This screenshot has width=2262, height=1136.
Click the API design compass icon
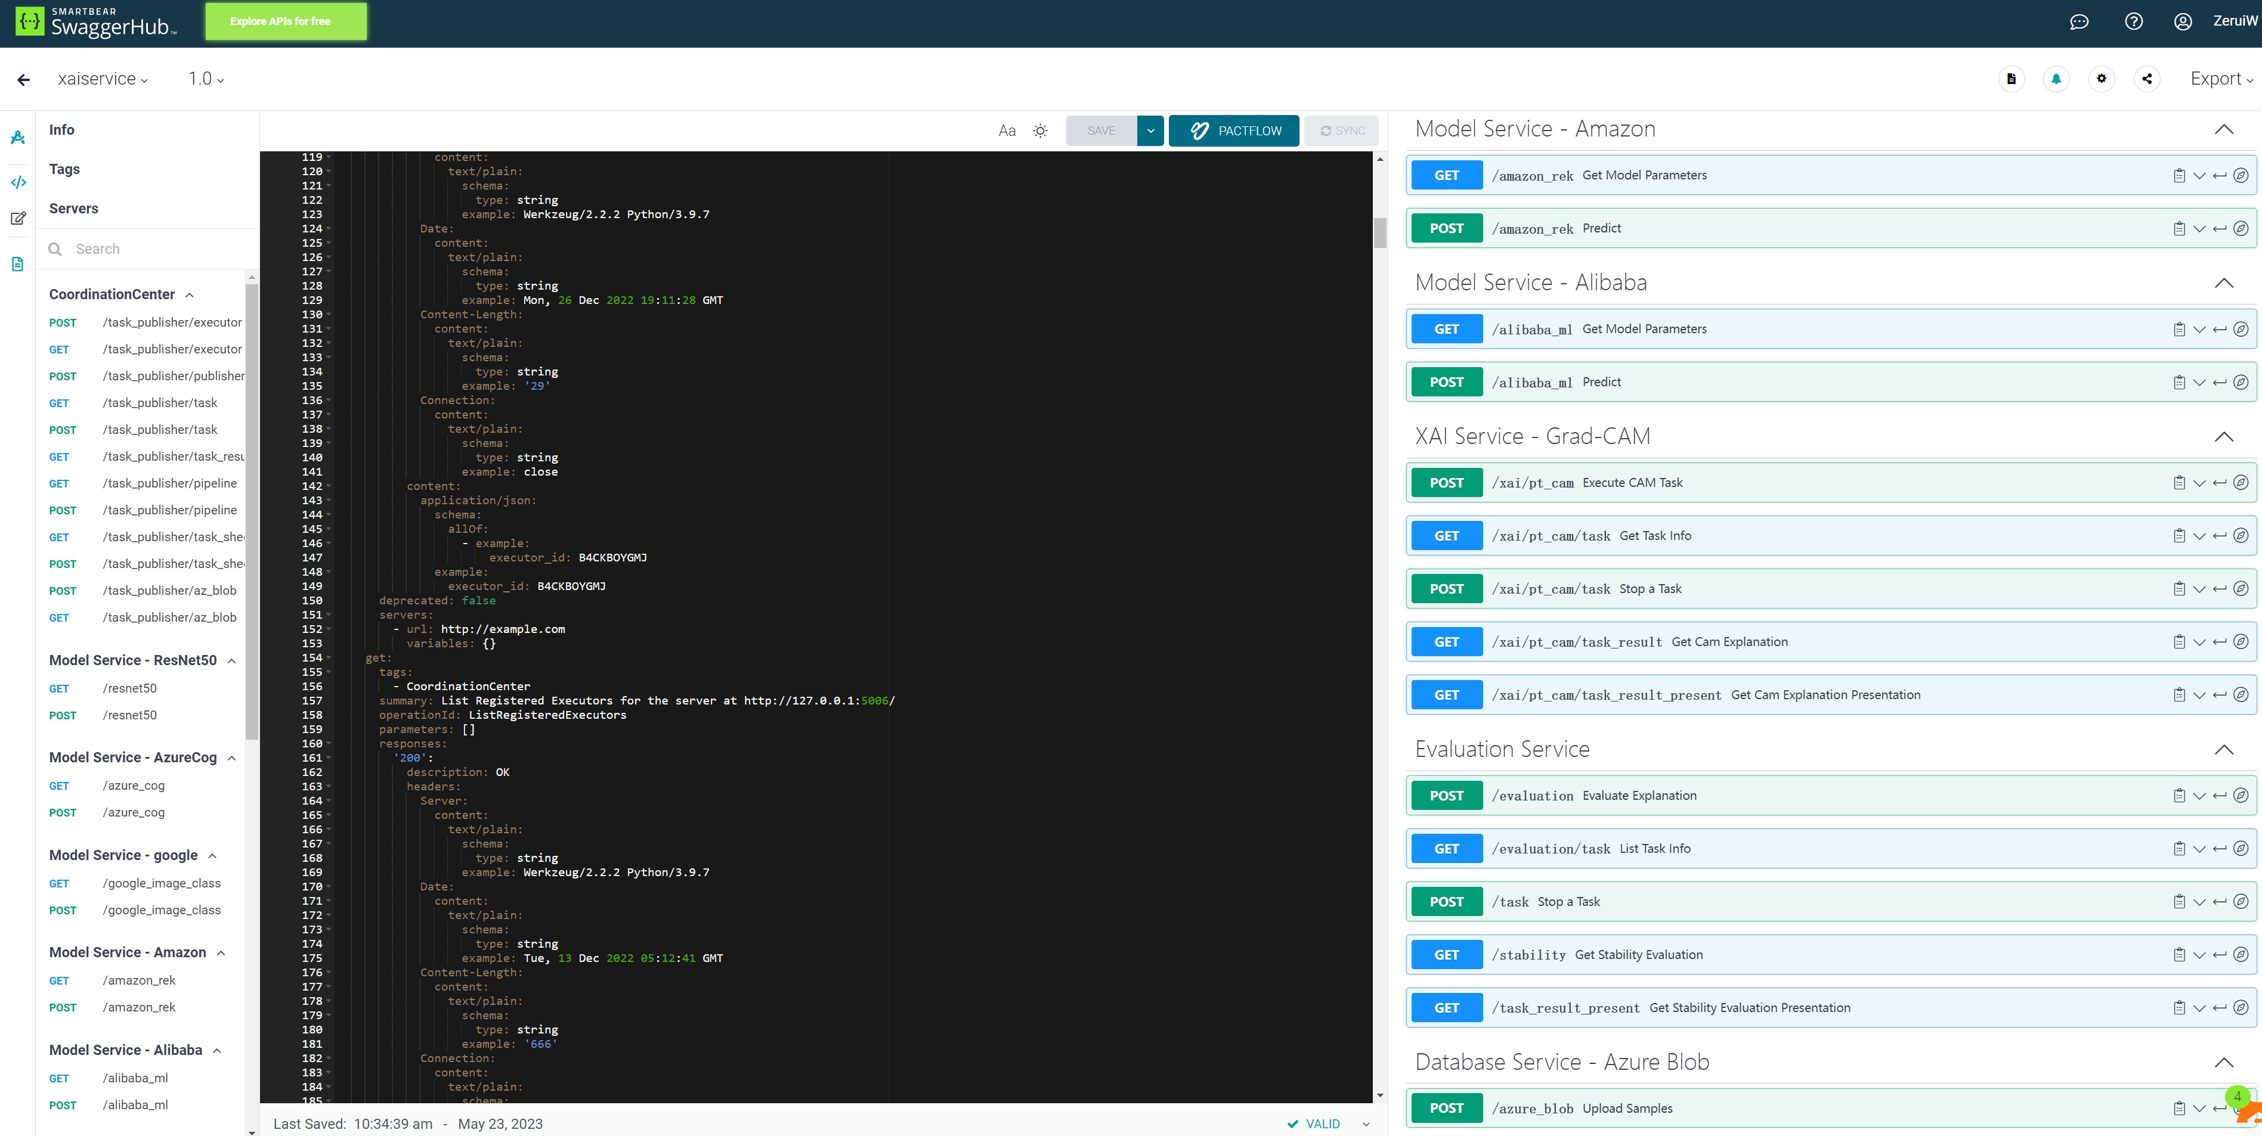coord(17,138)
